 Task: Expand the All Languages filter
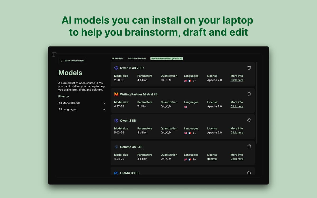point(82,110)
